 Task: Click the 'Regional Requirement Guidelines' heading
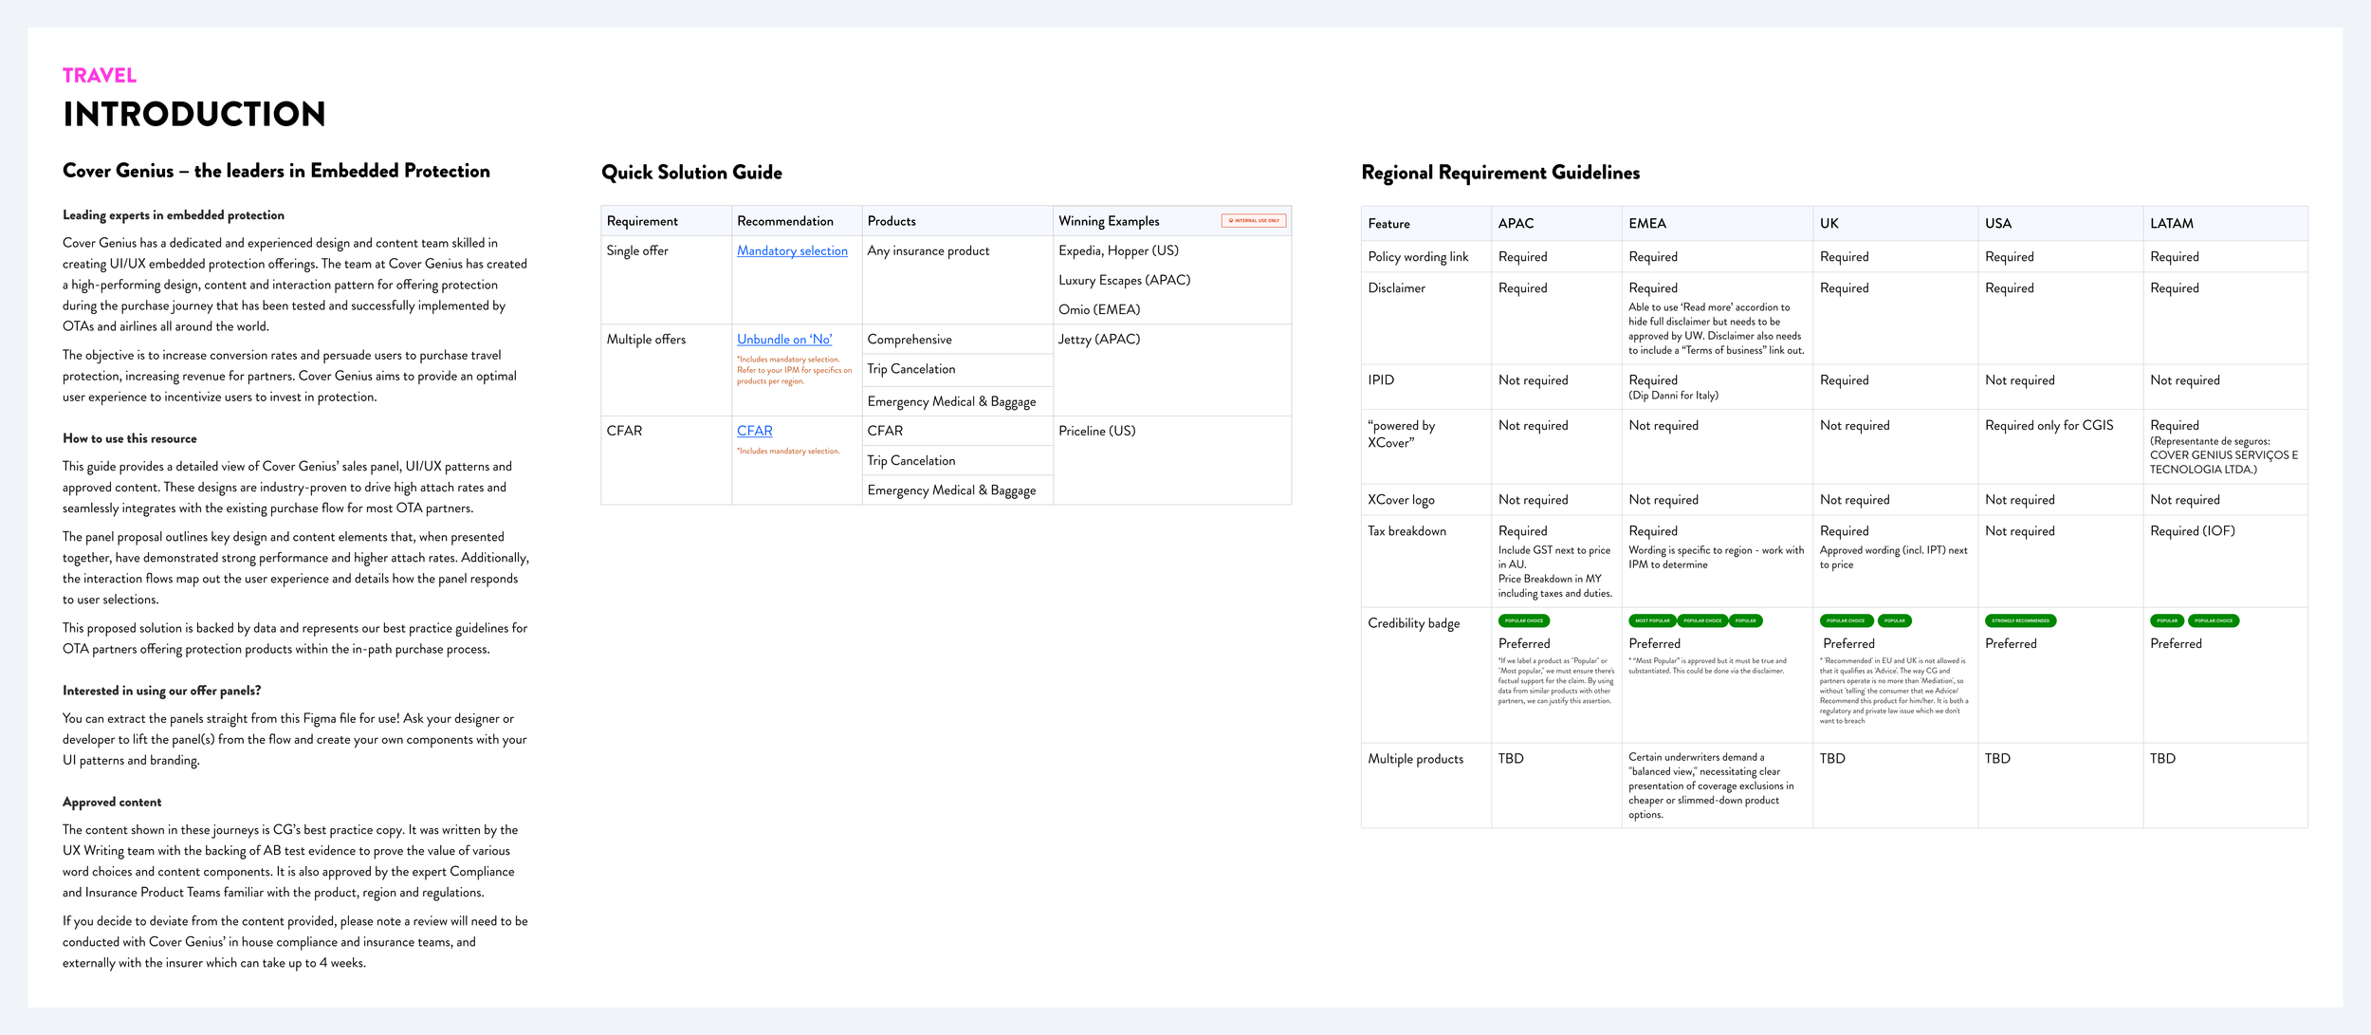click(1500, 172)
